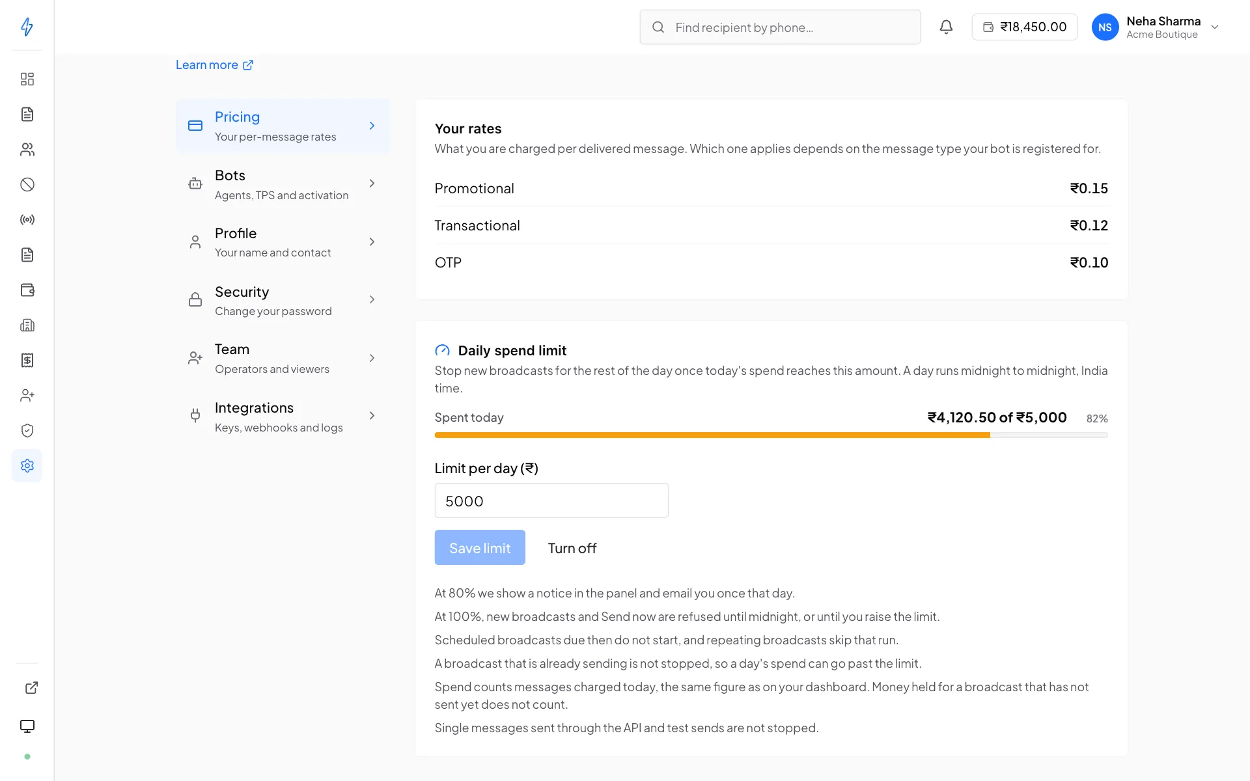The image size is (1250, 781).
Task: Click the Daily spend limit heading
Action: coord(512,351)
